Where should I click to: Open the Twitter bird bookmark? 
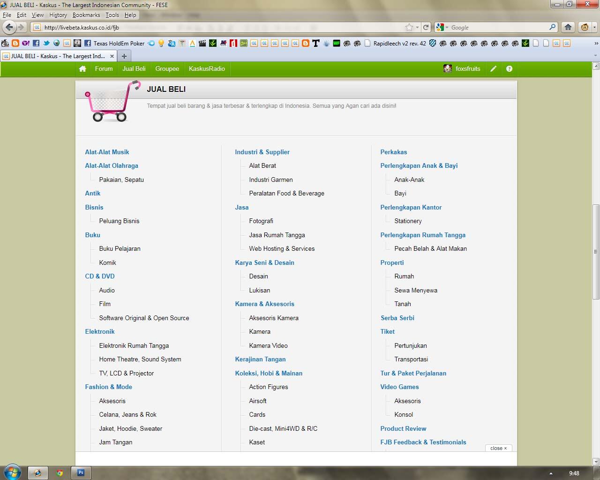(x=46, y=43)
